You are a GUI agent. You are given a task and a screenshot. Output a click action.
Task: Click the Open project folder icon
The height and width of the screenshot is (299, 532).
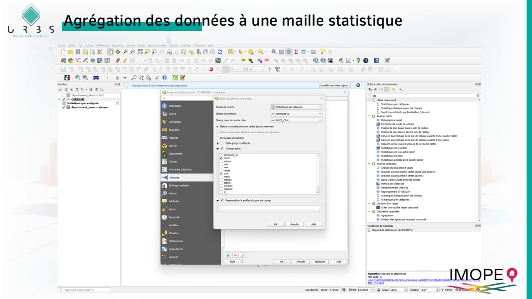pos(71,52)
